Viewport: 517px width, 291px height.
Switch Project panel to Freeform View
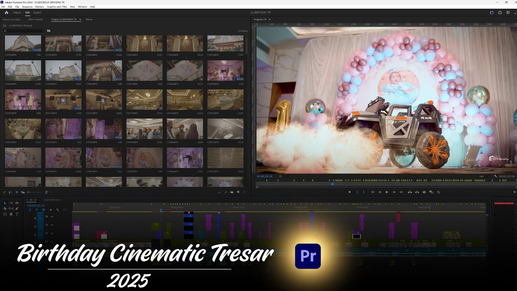pos(23,192)
